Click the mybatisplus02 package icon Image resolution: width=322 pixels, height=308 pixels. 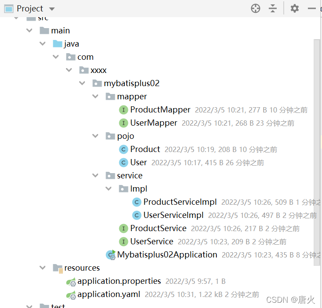(x=97, y=83)
